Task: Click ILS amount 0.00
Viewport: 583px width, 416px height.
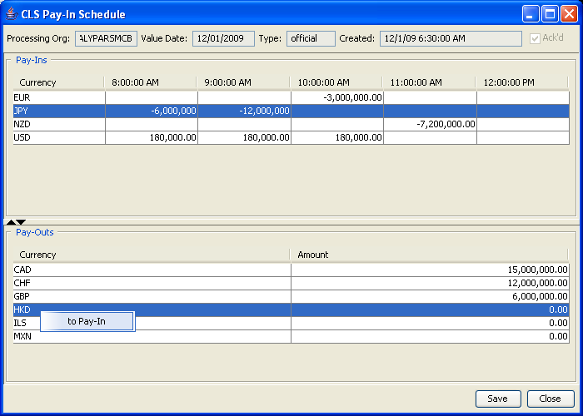Action: 559,324
